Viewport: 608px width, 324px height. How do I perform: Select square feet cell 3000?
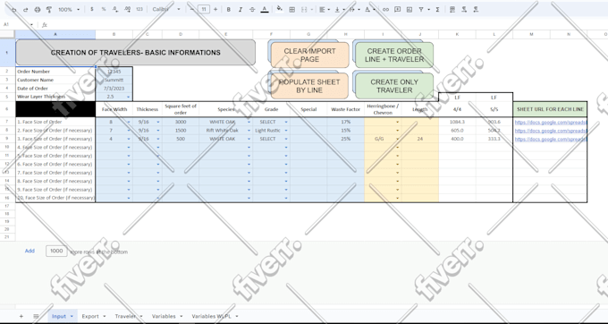(181, 122)
